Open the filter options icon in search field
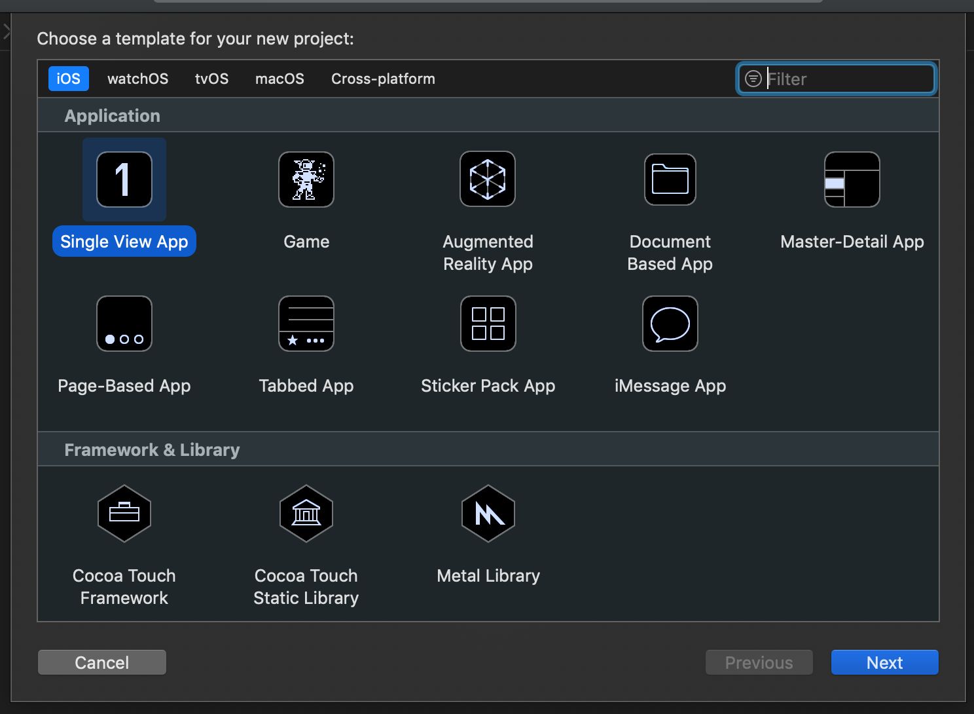 (x=753, y=79)
